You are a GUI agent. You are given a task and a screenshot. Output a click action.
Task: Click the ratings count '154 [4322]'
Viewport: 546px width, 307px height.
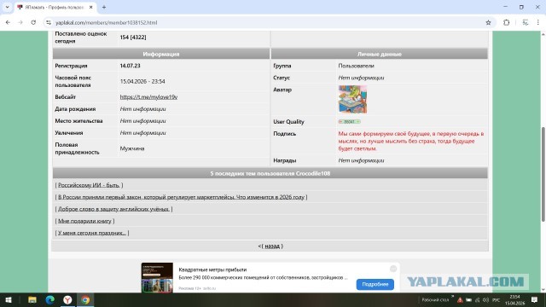click(x=133, y=38)
